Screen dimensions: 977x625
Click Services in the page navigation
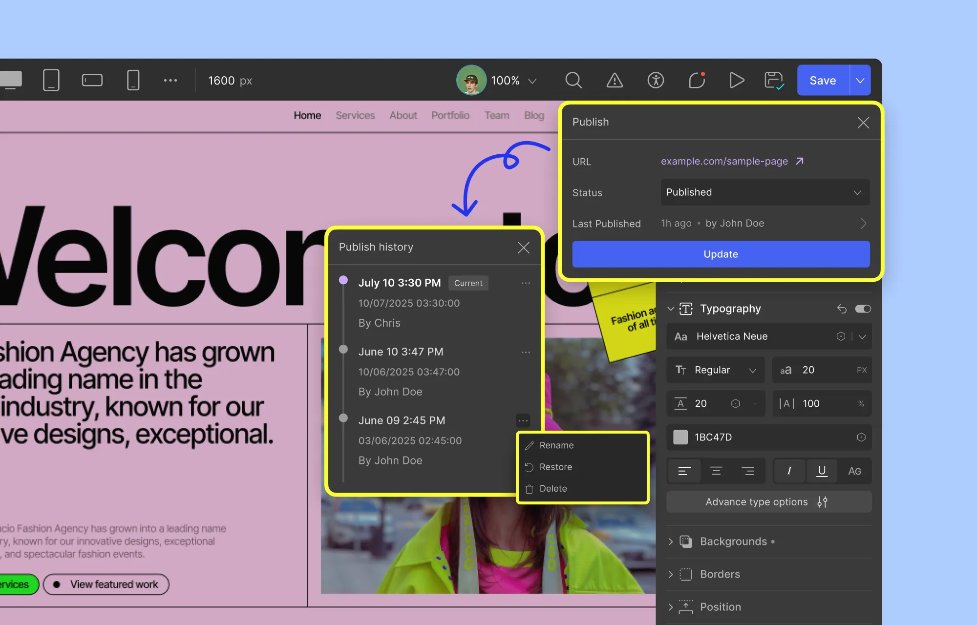click(x=355, y=115)
